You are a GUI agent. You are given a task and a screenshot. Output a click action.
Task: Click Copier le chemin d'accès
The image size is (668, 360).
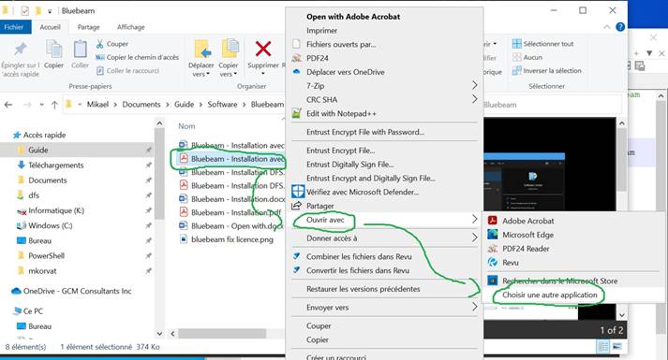pos(137,57)
